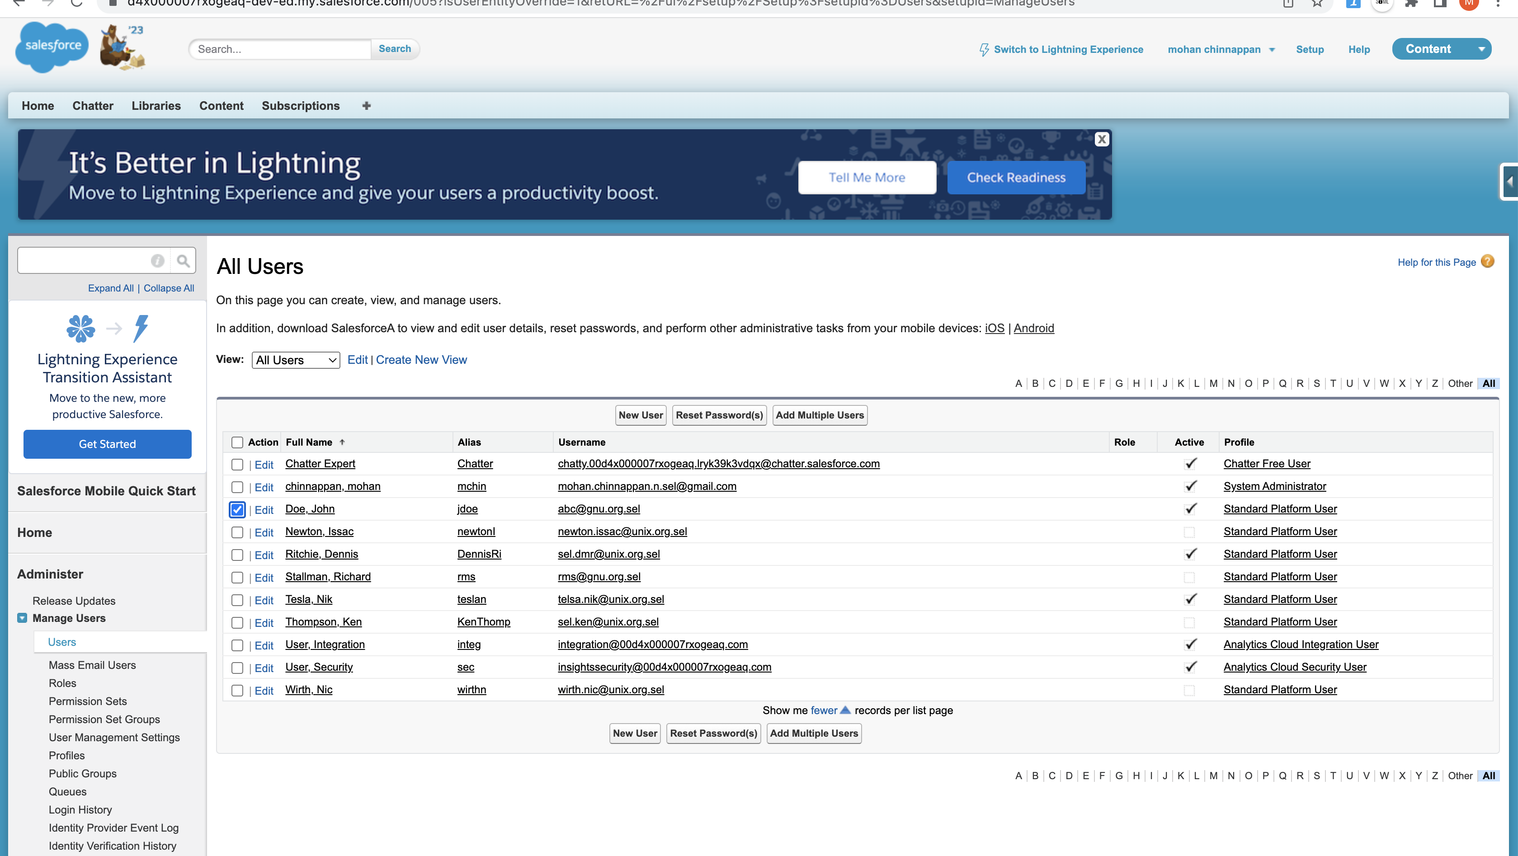Open Release Updates in the setup tree
This screenshot has height=856, width=1518.
[74, 601]
